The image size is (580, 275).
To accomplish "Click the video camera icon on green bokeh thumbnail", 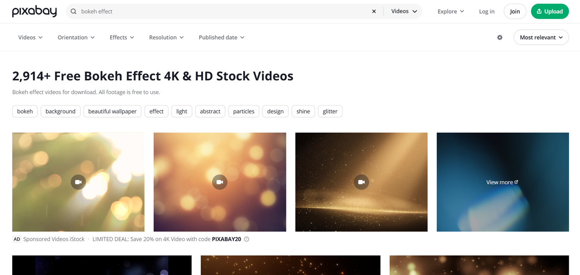I will (78, 182).
